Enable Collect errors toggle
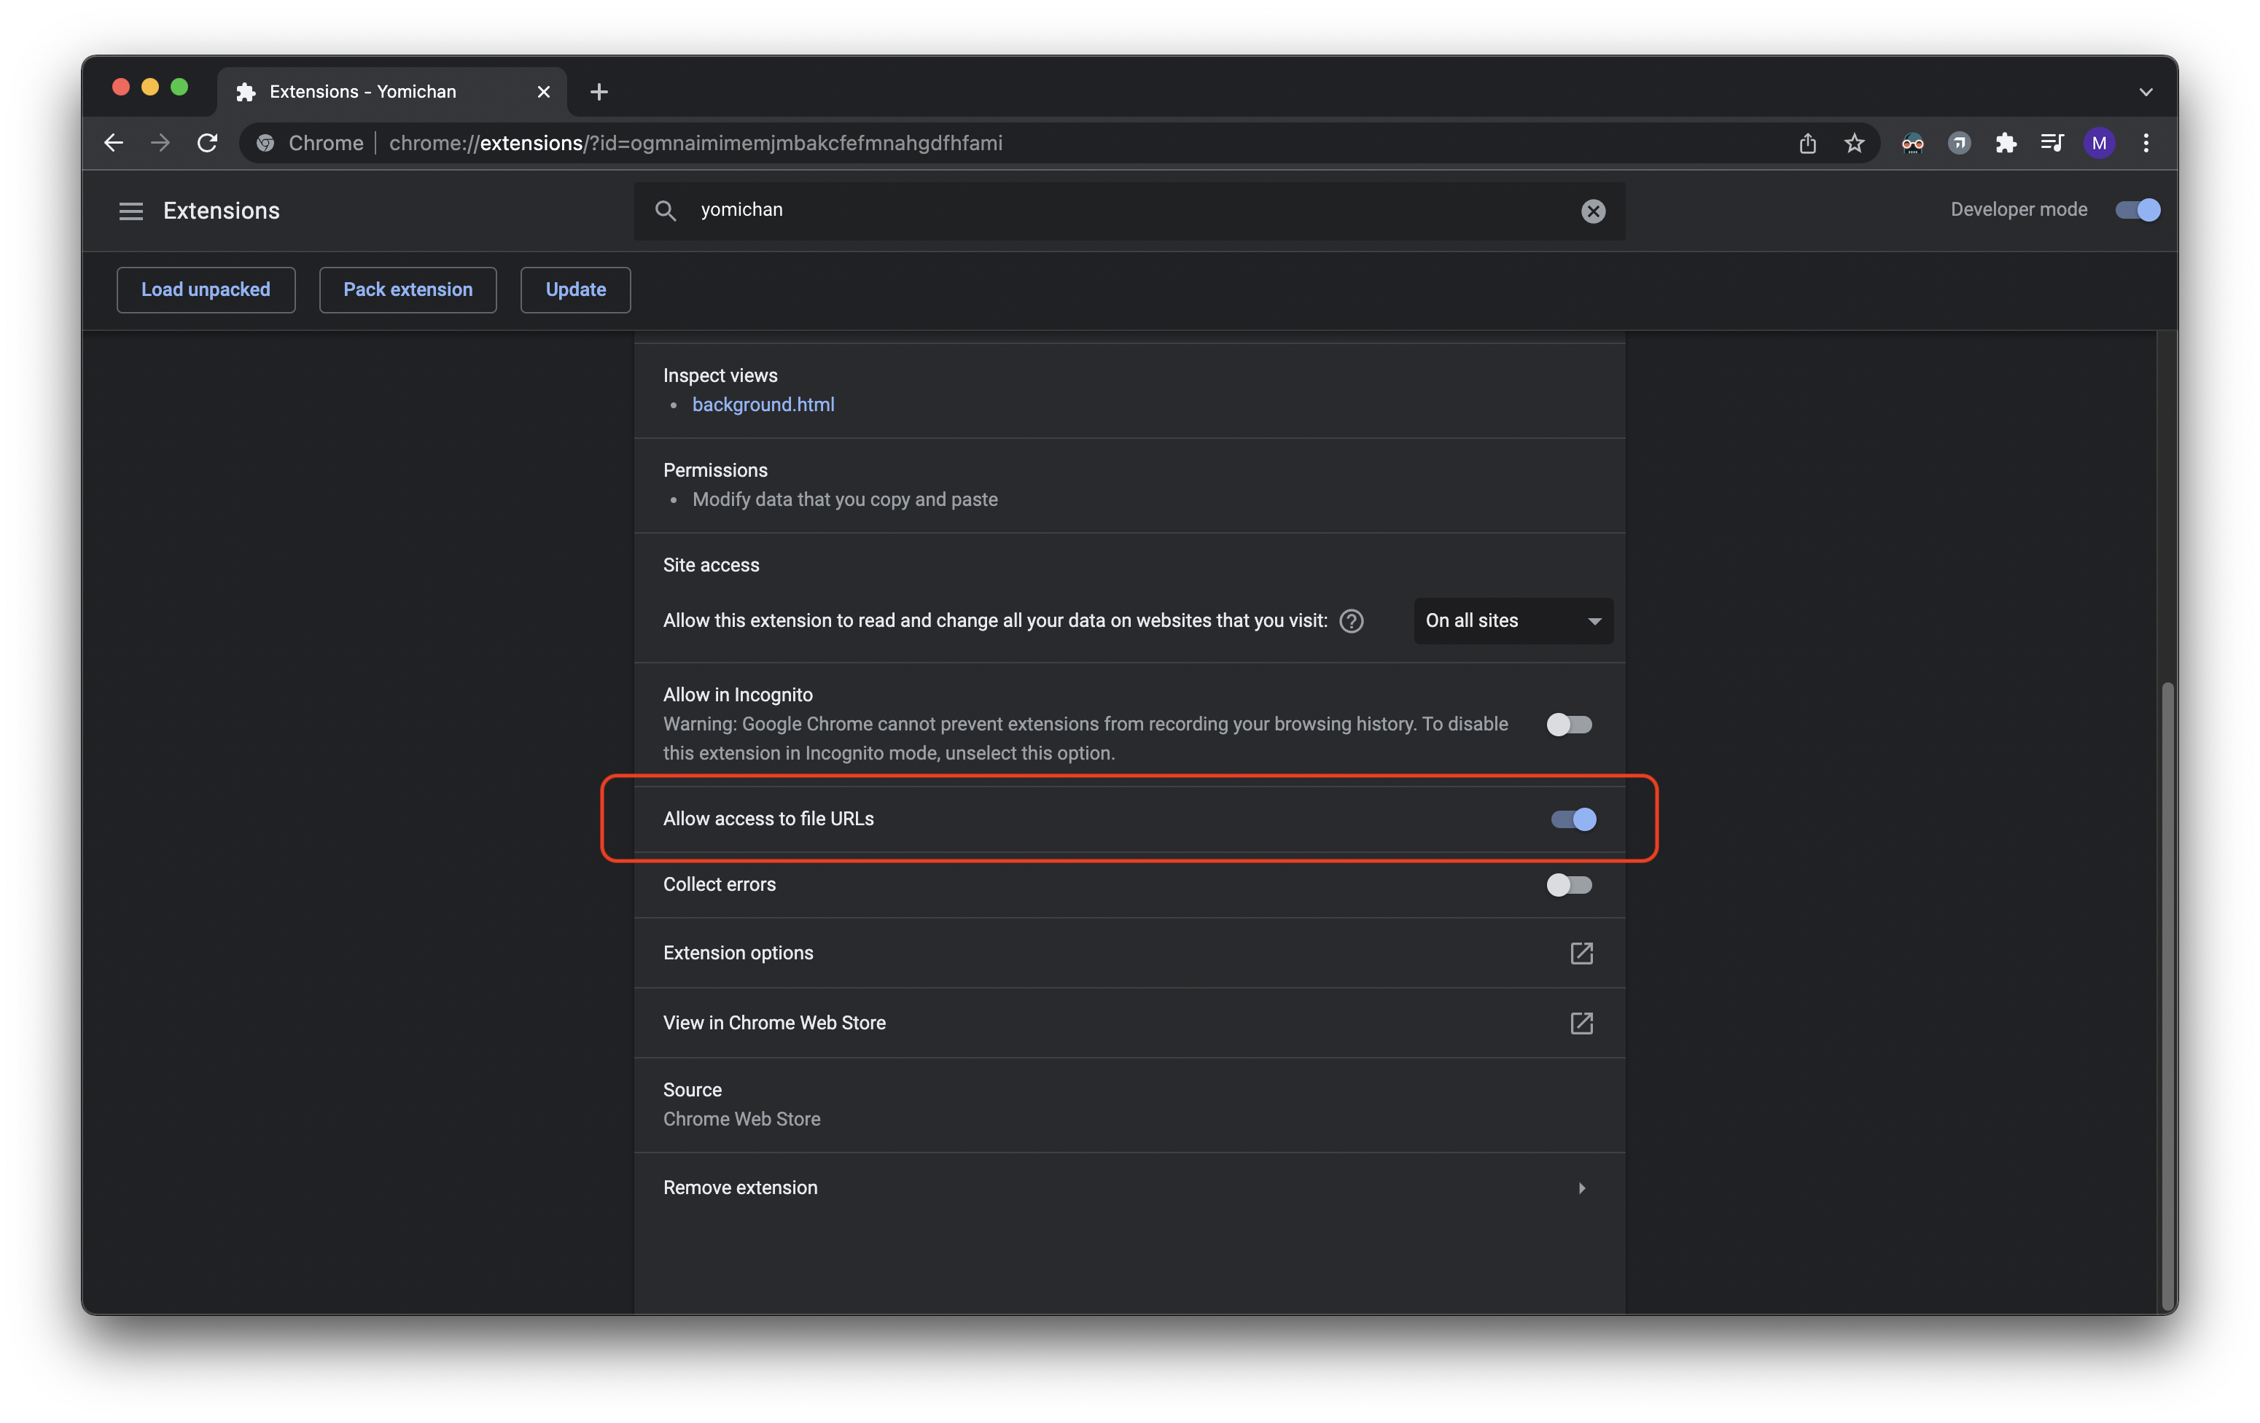The width and height of the screenshot is (2260, 1423). coord(1569,885)
